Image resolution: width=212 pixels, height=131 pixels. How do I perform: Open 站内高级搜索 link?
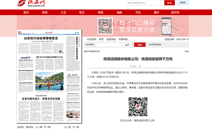tap(155, 44)
